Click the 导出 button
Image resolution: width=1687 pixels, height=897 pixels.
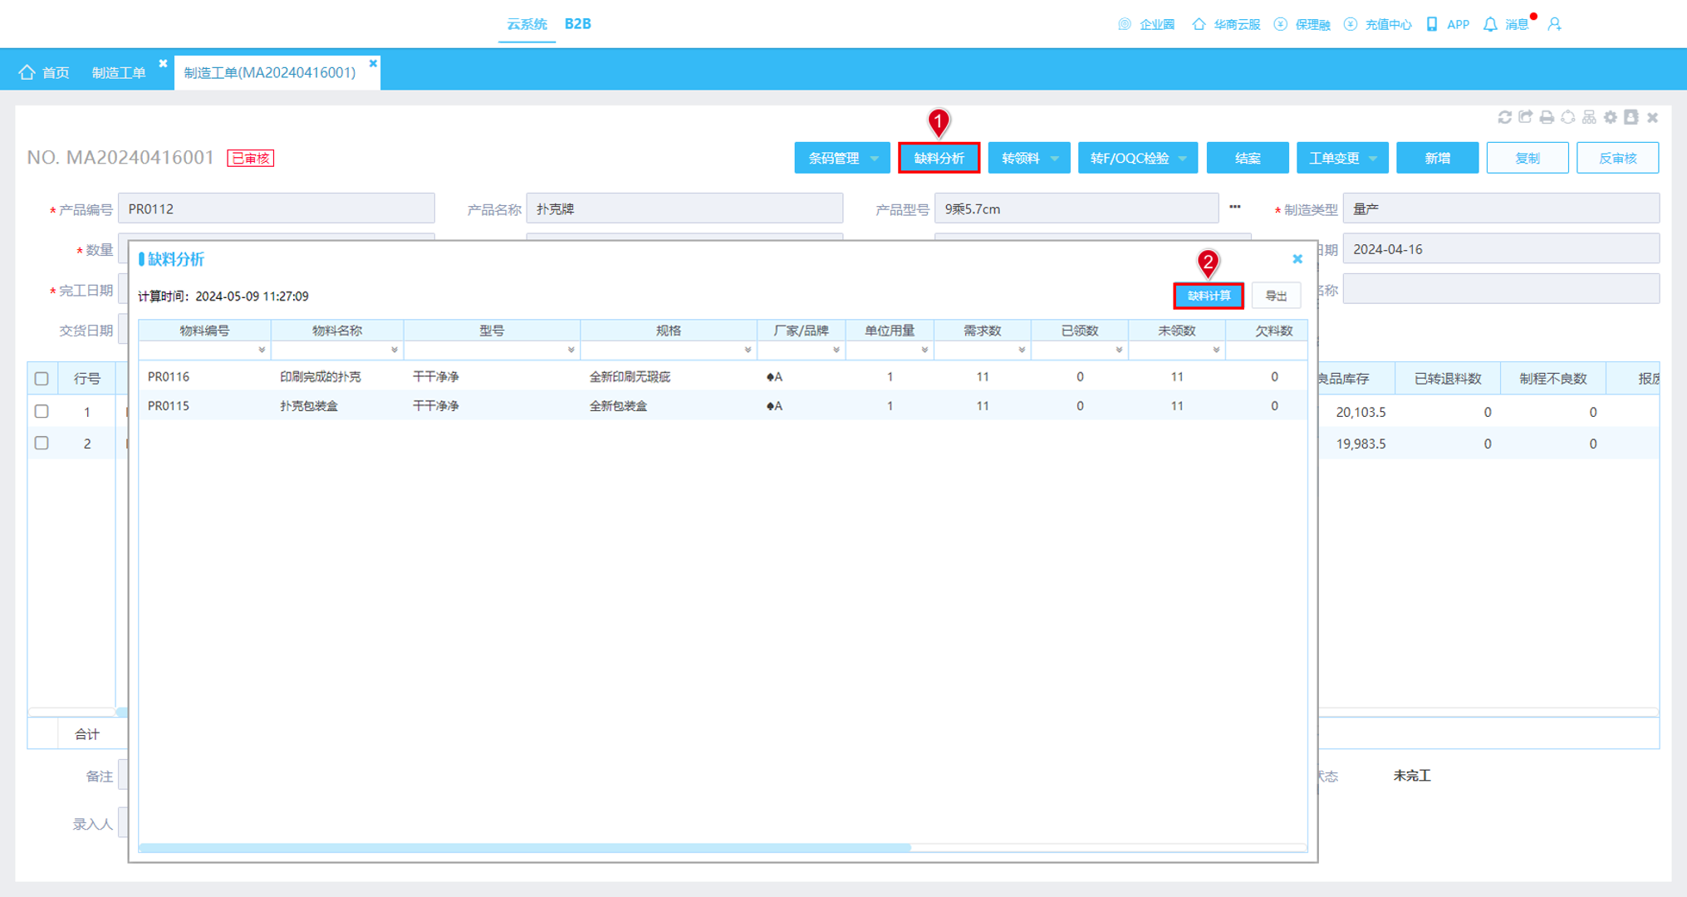pos(1276,296)
